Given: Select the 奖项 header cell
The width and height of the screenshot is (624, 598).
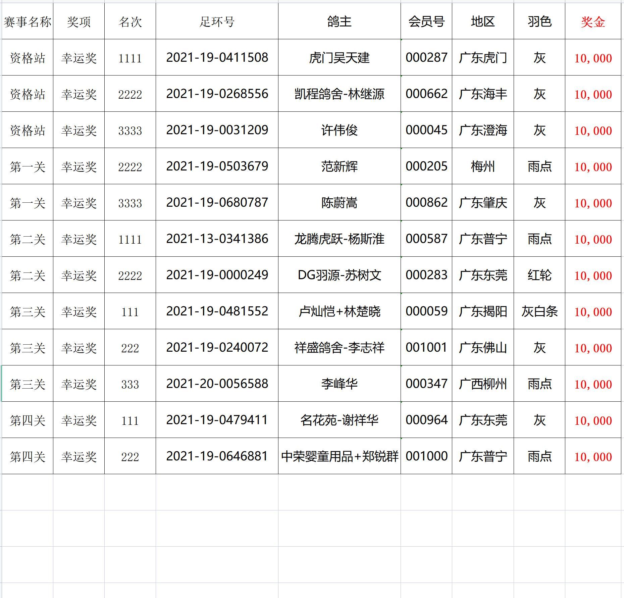Looking at the screenshot, I should (x=79, y=21).
